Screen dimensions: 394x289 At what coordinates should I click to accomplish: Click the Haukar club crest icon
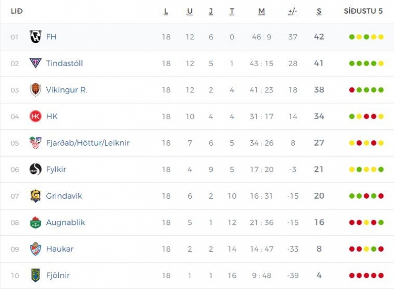(35, 249)
